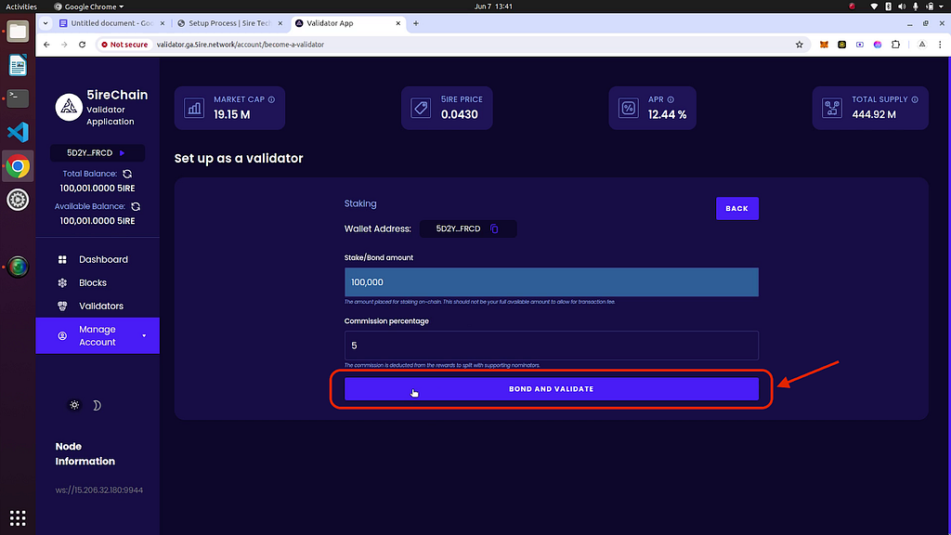
Task: Expand the 5D2Y...FRCD account selector
Action: pos(97,153)
